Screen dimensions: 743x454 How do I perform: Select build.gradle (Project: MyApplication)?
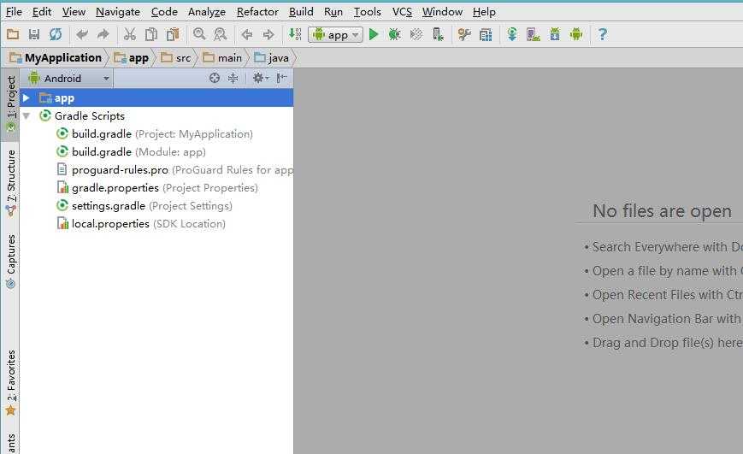[155, 134]
